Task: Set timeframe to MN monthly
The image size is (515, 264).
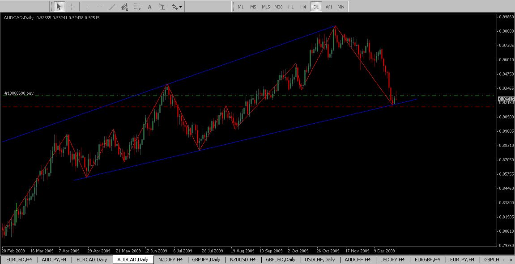Action: pos(341,7)
